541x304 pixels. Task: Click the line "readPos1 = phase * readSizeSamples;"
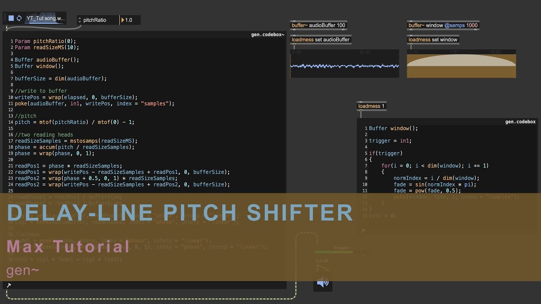point(68,166)
